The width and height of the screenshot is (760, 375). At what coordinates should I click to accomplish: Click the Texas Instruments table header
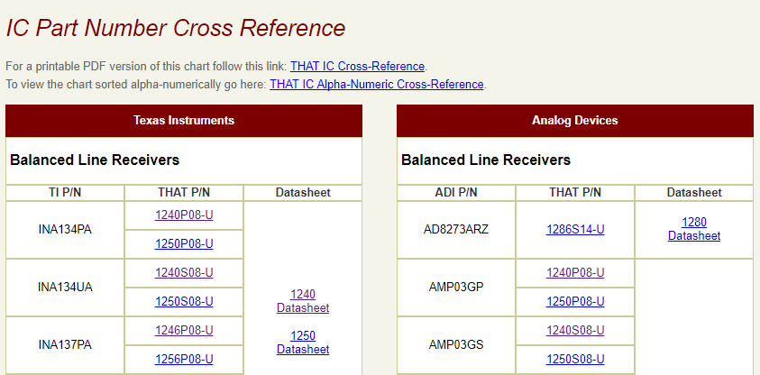click(184, 121)
